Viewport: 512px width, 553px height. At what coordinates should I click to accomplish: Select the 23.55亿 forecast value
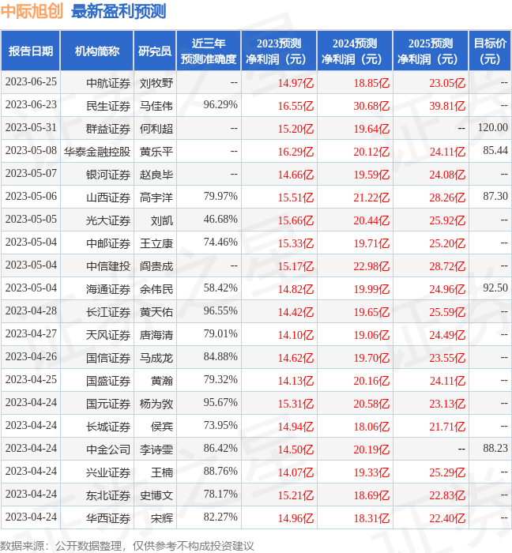click(x=447, y=359)
